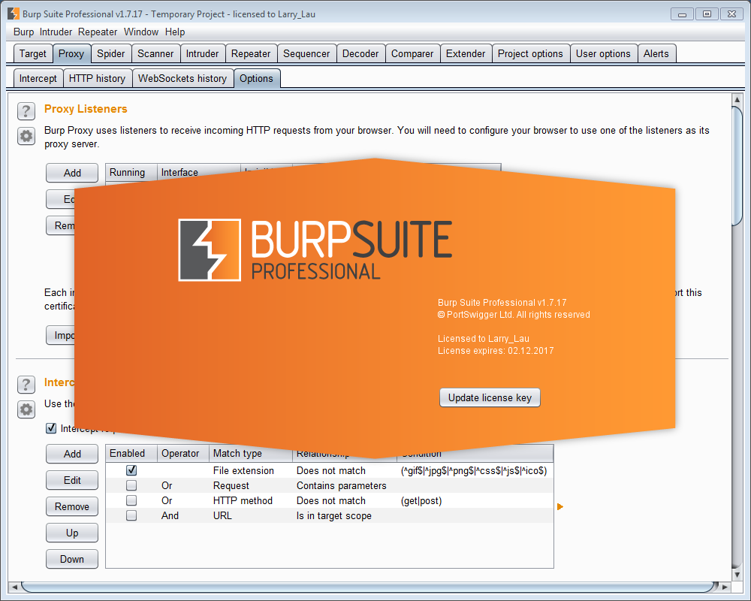Add a new intercept rule
Image resolution: width=751 pixels, height=601 pixels.
[x=71, y=454]
